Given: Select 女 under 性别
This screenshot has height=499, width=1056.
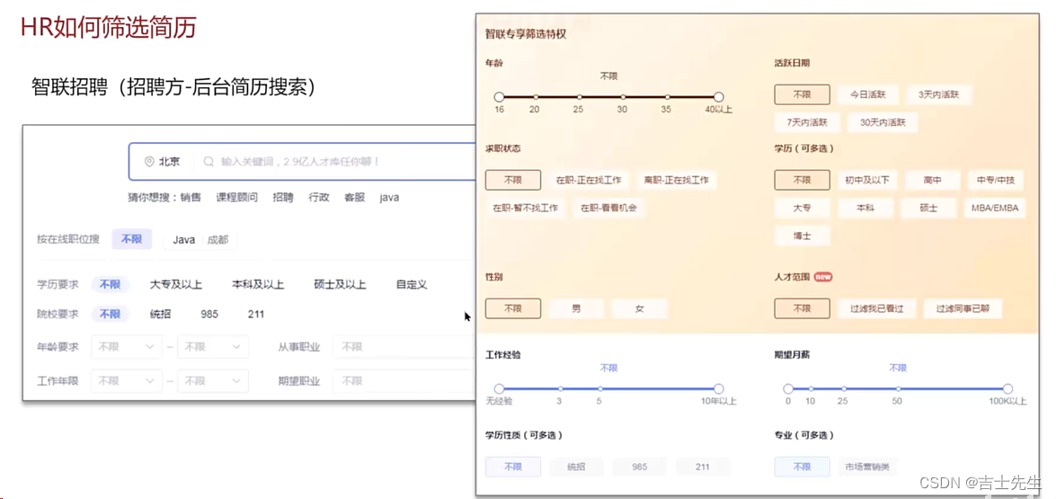Looking at the screenshot, I should point(639,308).
